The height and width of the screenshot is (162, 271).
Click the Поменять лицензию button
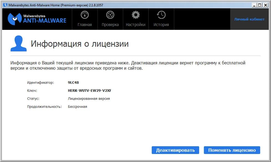[x=232, y=150]
